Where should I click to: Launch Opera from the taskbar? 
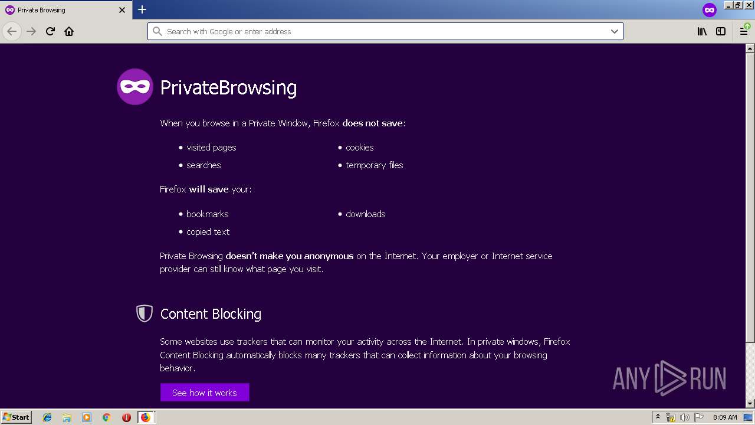pos(126,417)
